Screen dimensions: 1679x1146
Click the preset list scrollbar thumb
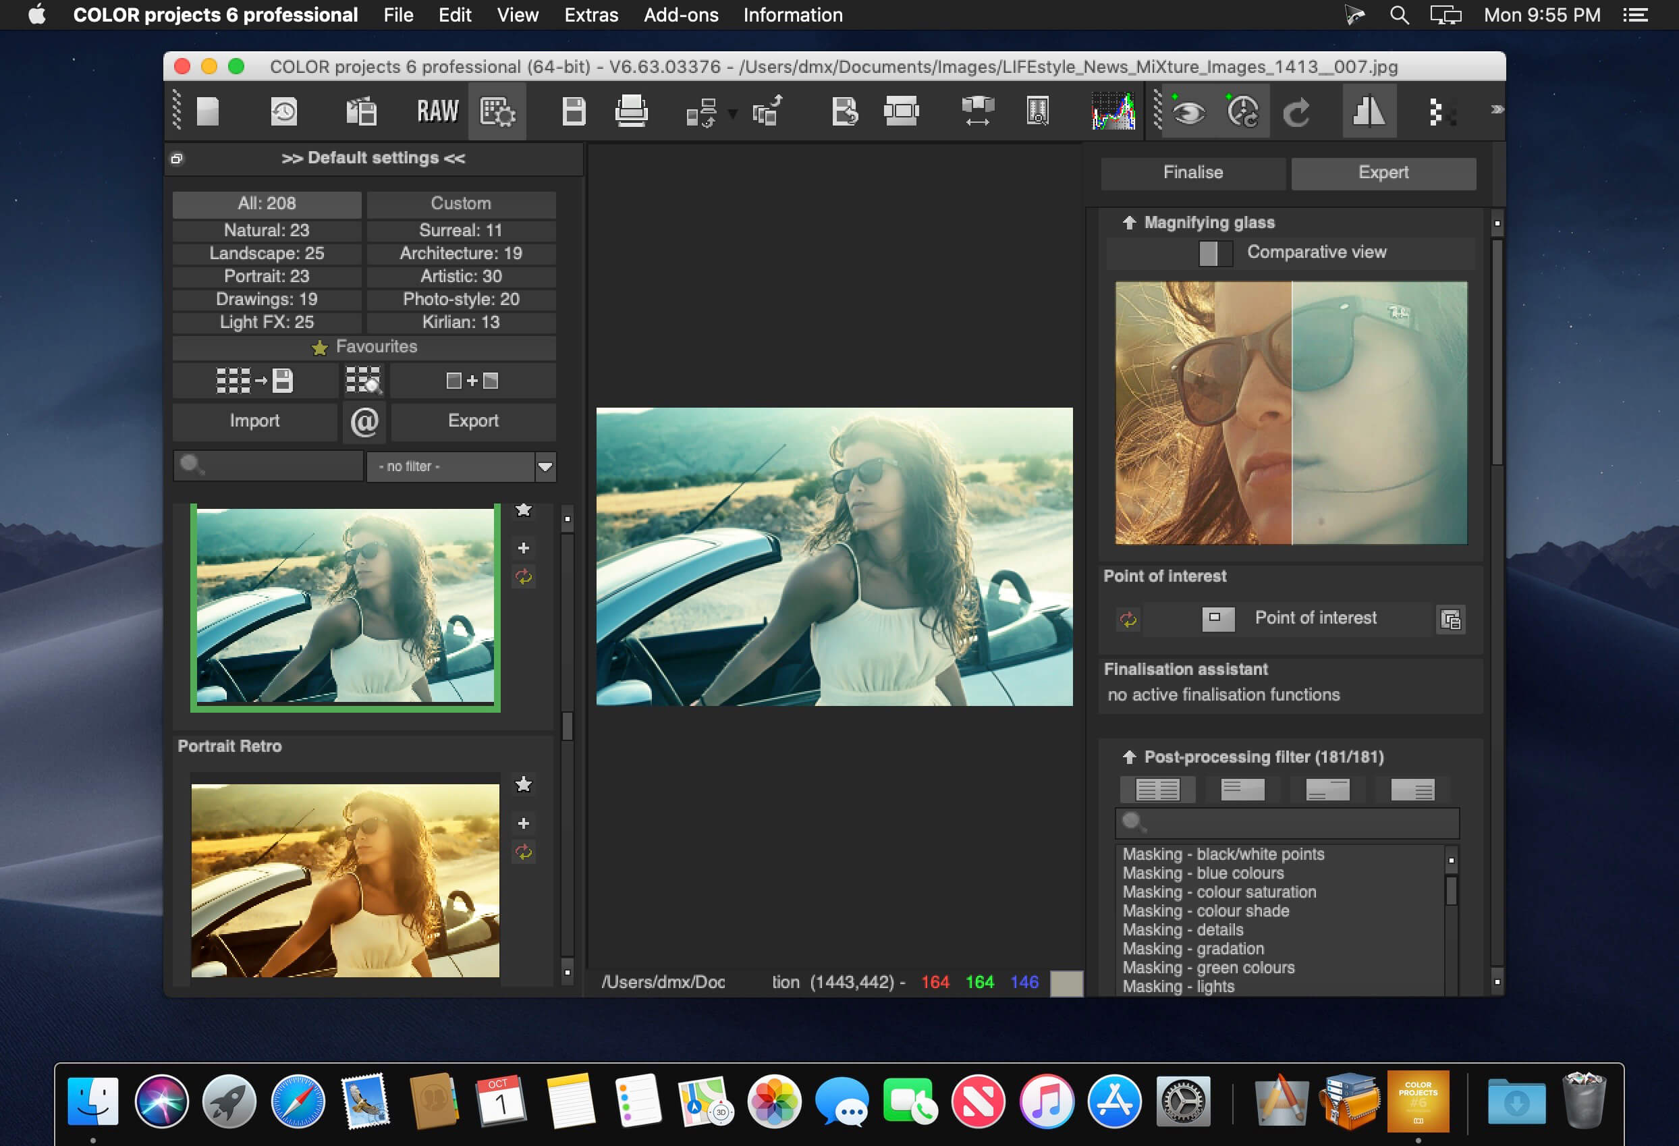[x=567, y=726]
